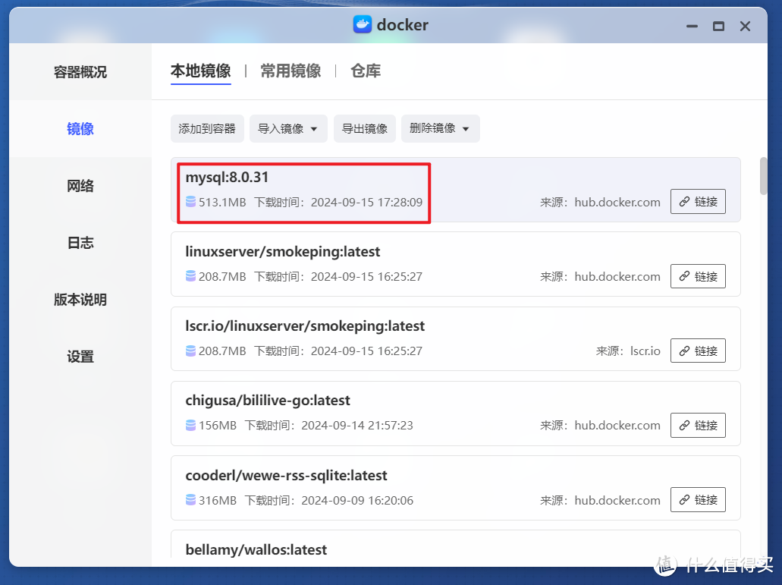Select linuxserver/smokeping:latest image name
The height and width of the screenshot is (585, 782).
tap(283, 251)
